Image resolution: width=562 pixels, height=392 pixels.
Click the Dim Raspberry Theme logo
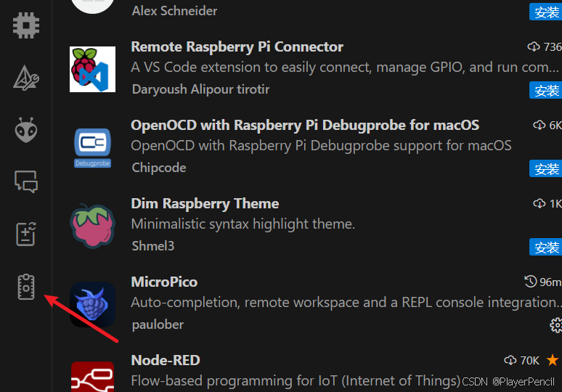(x=92, y=226)
